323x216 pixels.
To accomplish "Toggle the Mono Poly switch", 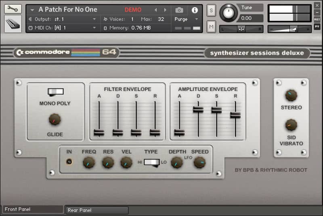I will pos(55,92).
